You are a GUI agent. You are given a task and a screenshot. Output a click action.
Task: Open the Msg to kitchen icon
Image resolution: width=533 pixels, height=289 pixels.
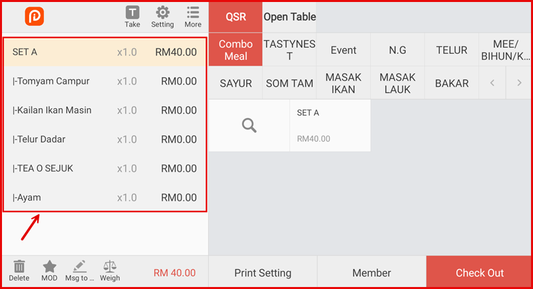tap(80, 270)
